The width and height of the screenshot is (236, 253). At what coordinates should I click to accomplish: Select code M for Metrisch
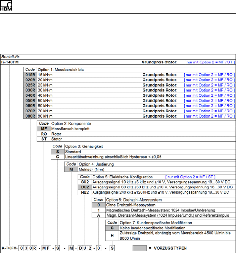tap(71, 169)
